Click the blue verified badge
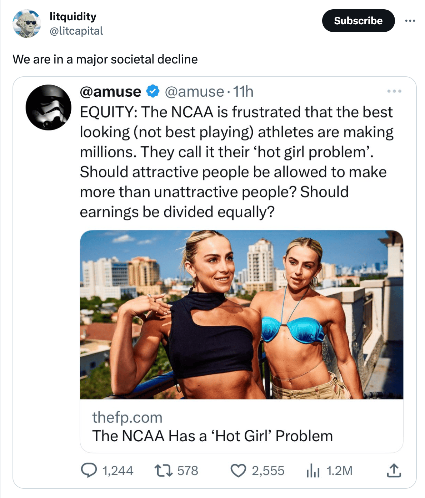The image size is (425, 498). point(153,91)
